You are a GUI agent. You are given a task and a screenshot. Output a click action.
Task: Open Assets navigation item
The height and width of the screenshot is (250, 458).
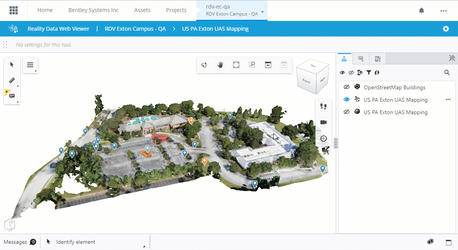[x=142, y=10]
